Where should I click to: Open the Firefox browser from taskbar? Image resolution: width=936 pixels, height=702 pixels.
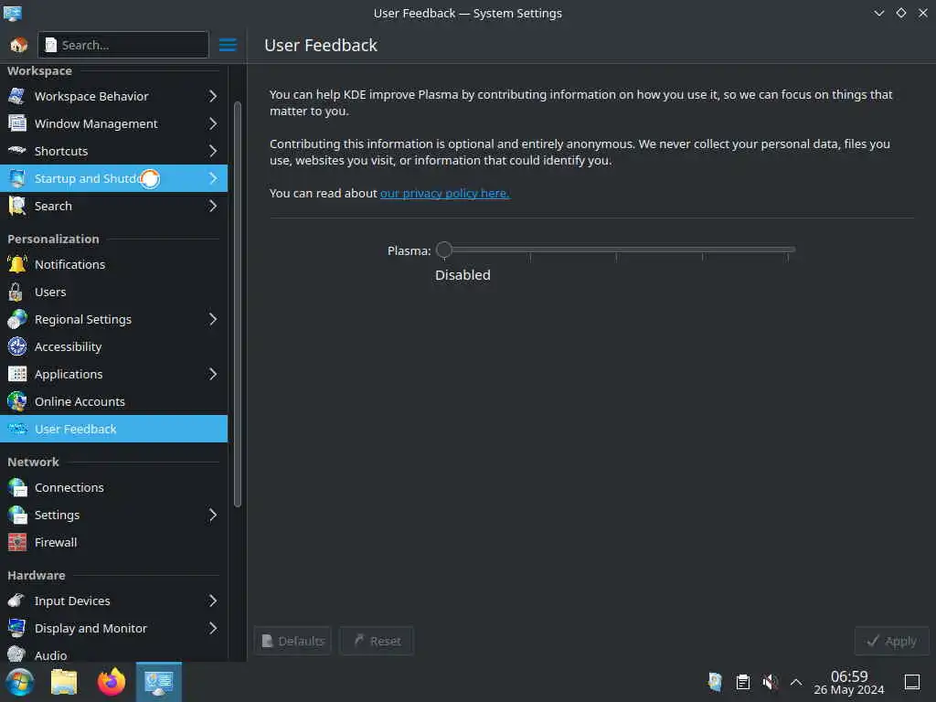pos(112,682)
